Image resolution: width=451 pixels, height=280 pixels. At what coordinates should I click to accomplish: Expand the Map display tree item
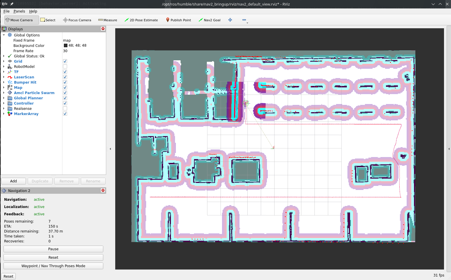pos(4,87)
